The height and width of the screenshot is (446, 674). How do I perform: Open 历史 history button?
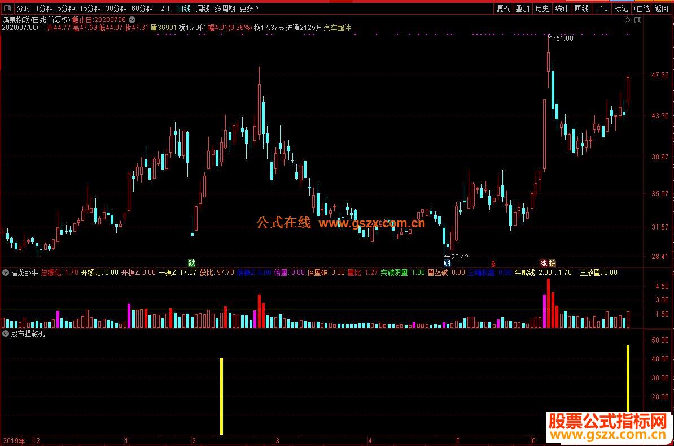542,8
